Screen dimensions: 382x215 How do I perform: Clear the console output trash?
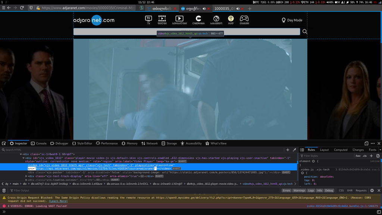[4, 190]
